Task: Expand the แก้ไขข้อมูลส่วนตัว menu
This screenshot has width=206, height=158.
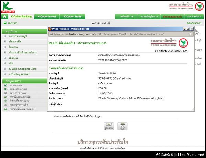Action: point(5,74)
